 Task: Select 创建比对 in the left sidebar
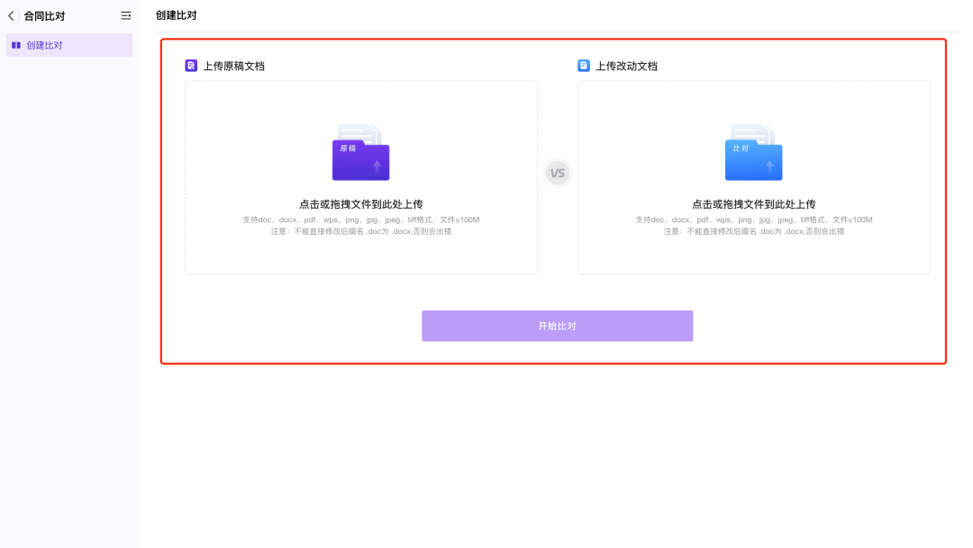click(x=45, y=45)
